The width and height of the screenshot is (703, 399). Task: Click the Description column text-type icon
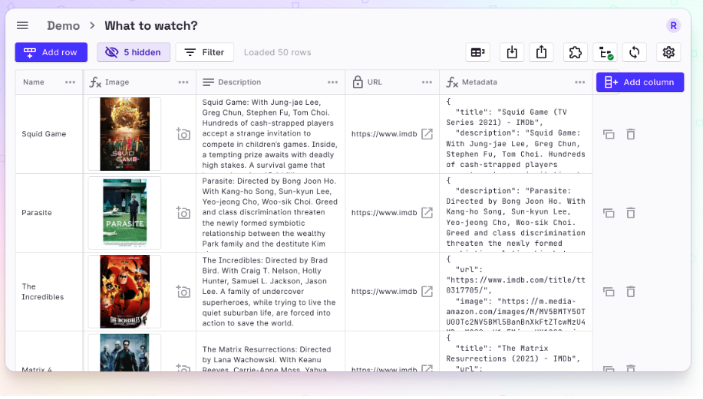[x=208, y=82]
